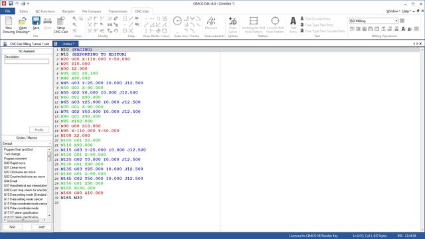Click Rectangular Bolt Hole Pattern
Image resolution: width=425 pixels, height=239 pixels.
coord(254,25)
